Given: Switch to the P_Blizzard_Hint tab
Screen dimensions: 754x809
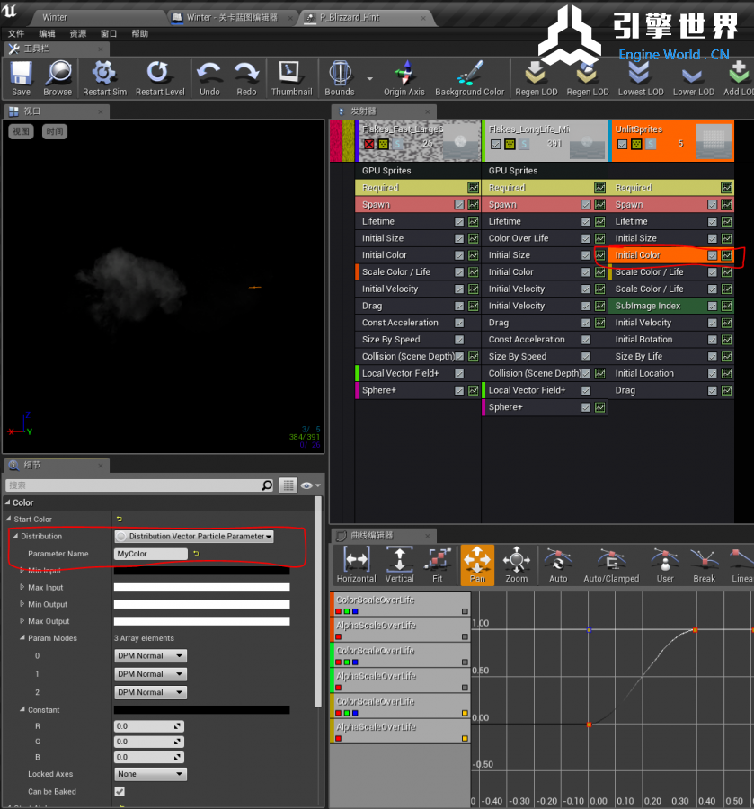Looking at the screenshot, I should [x=366, y=18].
